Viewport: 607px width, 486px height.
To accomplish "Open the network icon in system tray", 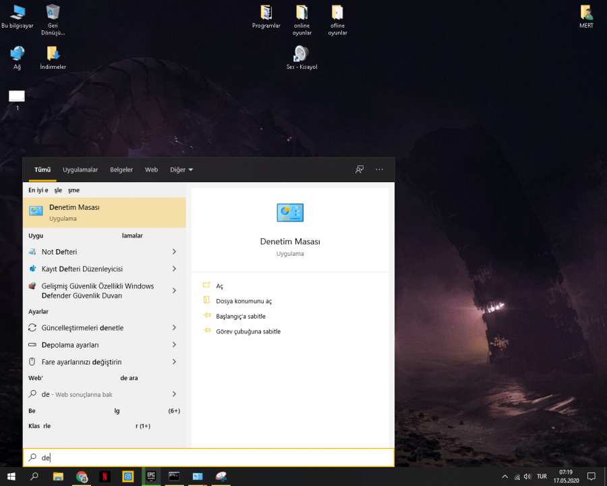I will (x=517, y=477).
